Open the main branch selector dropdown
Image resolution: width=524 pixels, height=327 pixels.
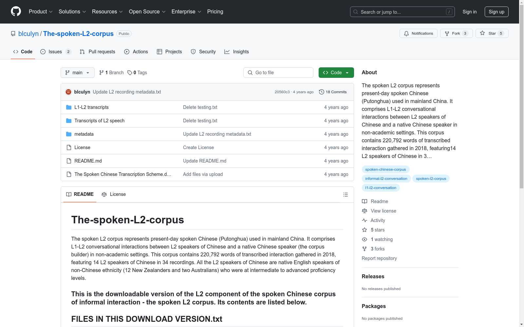tap(78, 73)
